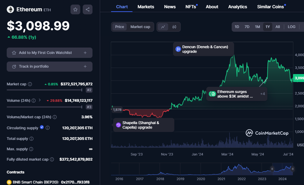Set chart range to 1D

tap(237, 27)
